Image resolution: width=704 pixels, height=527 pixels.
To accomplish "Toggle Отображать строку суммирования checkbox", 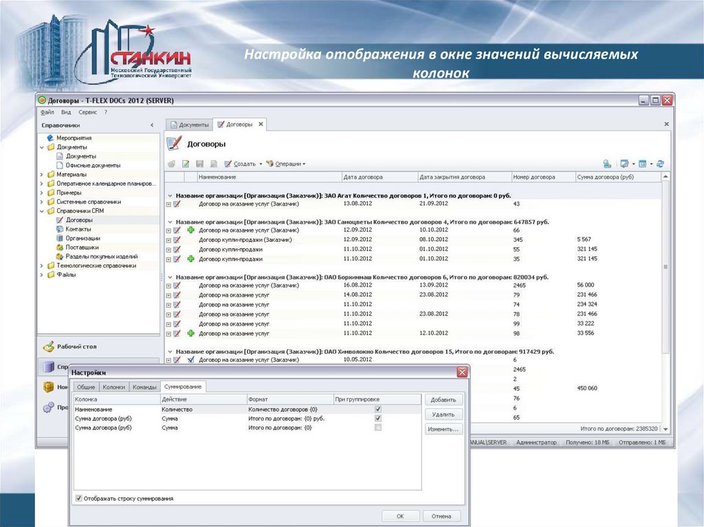I will click(x=78, y=498).
